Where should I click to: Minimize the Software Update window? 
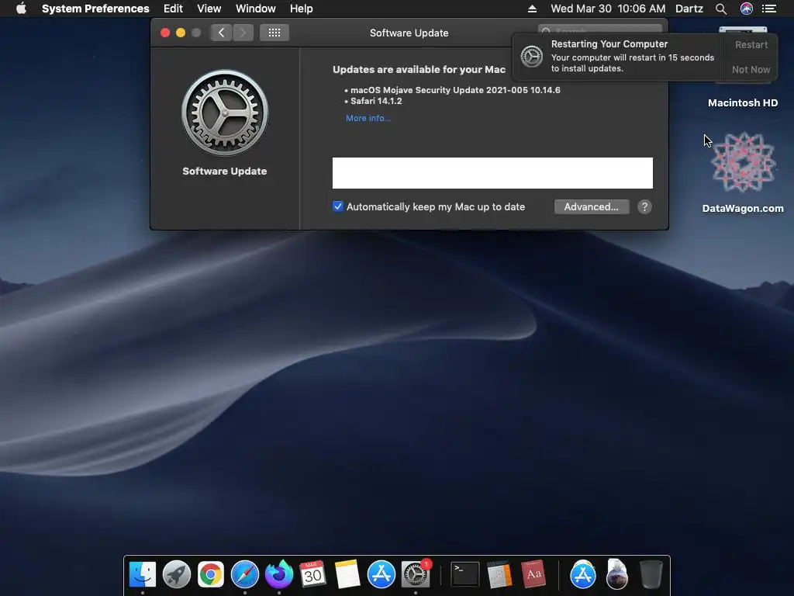tap(180, 33)
